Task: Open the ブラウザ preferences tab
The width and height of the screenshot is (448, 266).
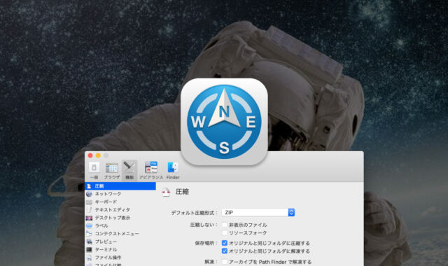Action: pos(112,171)
